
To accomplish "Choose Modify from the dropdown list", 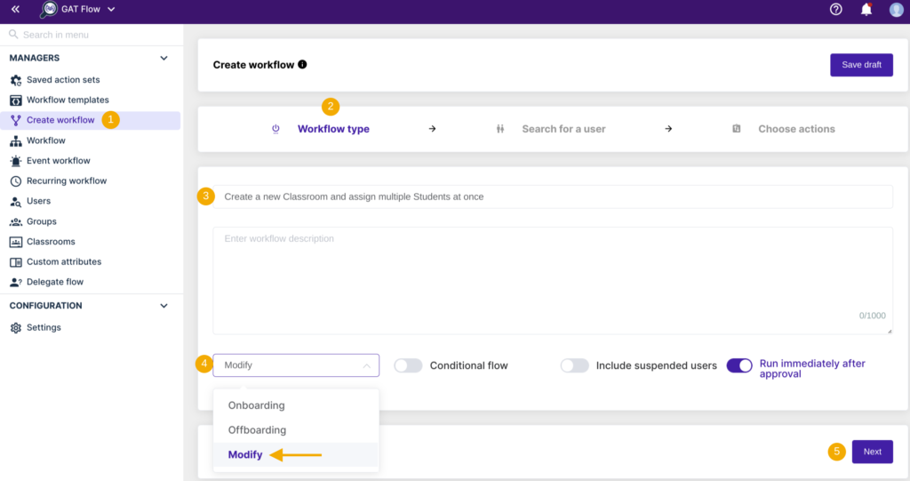I will click(295, 455).
